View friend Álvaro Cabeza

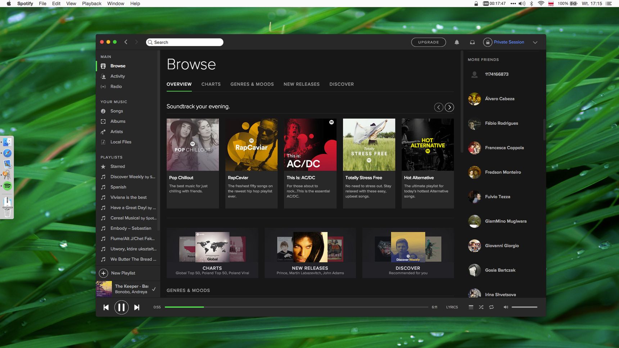pos(500,99)
